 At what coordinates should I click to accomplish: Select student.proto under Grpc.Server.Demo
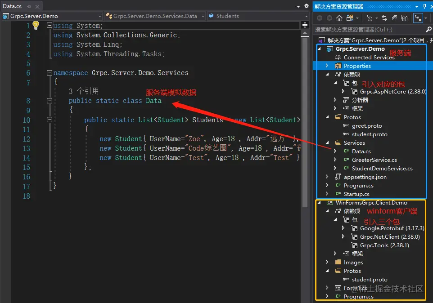(x=370, y=134)
